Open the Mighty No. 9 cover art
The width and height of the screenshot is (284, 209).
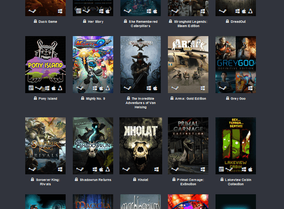(x=93, y=65)
